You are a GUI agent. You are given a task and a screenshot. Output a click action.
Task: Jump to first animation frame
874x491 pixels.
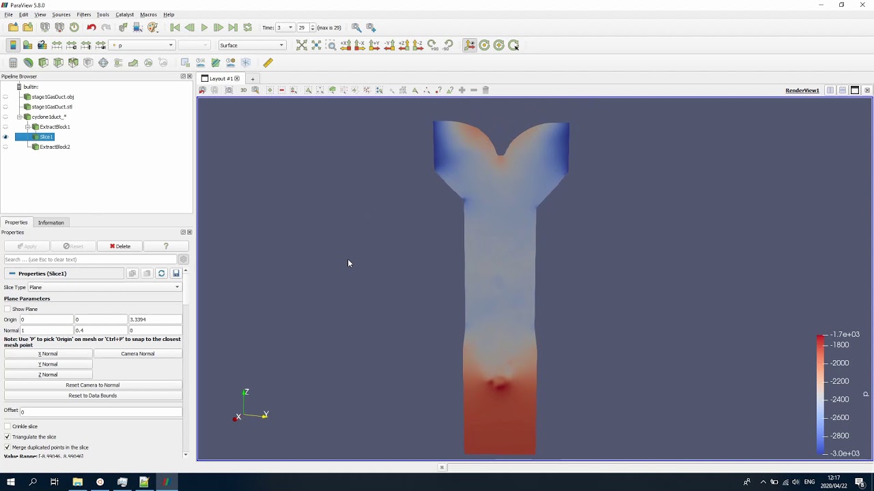(175, 27)
